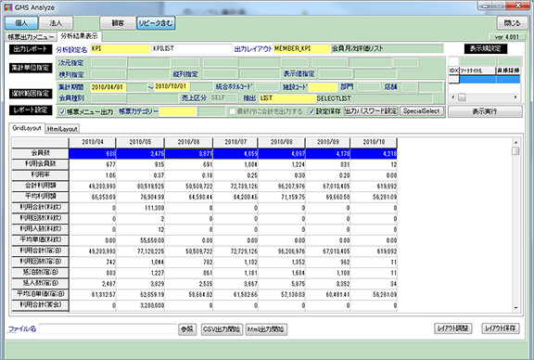
Task: Toggle the 最終行に合計を出力する checkbox
Action: pyautogui.click(x=233, y=111)
